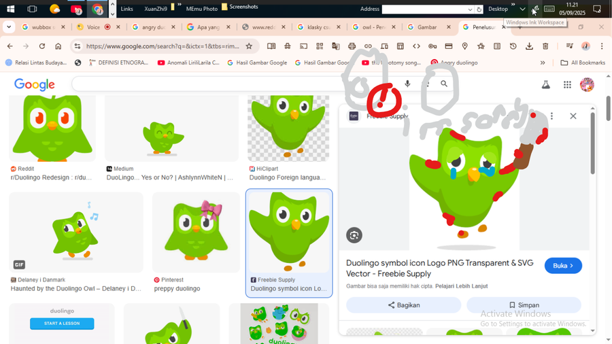The width and height of the screenshot is (612, 344).
Task: Click the incognito-style extension icon
Action: (287, 46)
